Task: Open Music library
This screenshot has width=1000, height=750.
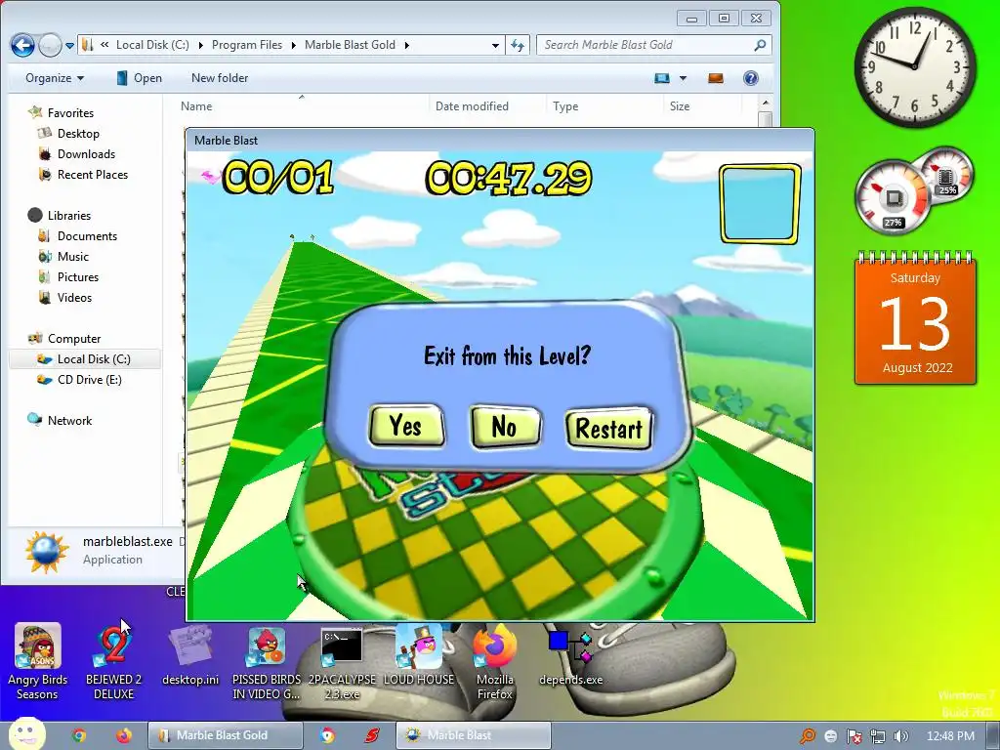Action: (72, 257)
